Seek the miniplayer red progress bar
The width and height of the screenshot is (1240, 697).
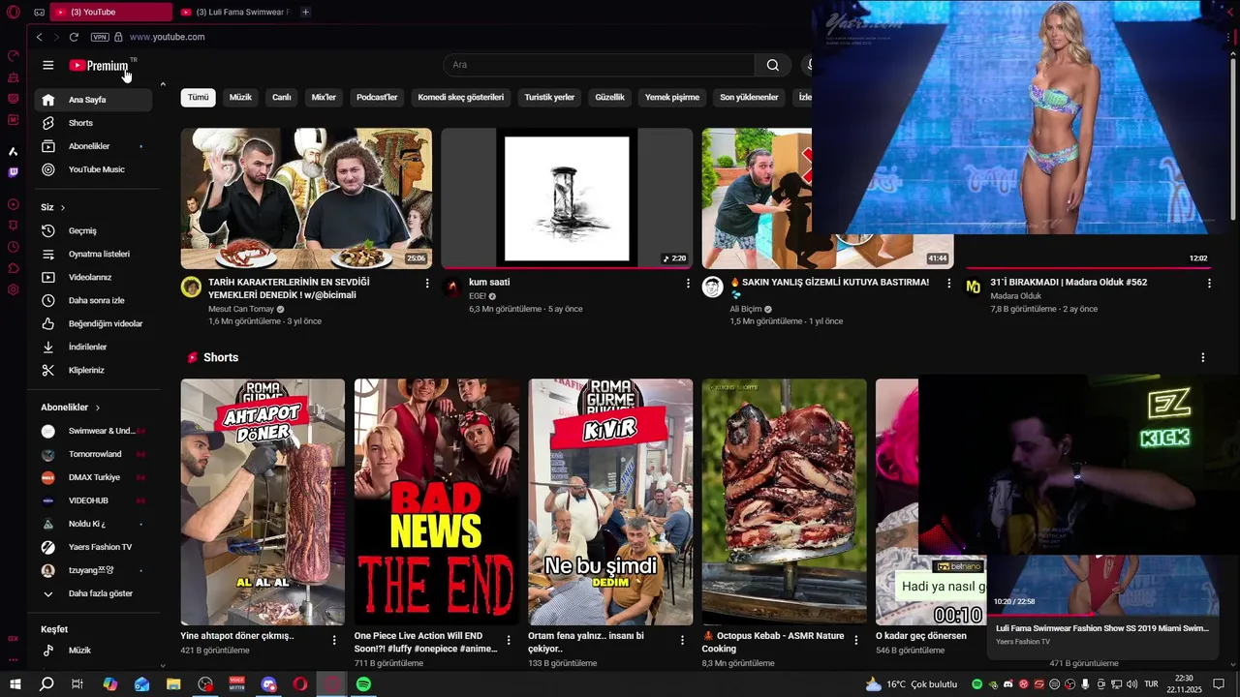pyautogui.click(x=1102, y=614)
